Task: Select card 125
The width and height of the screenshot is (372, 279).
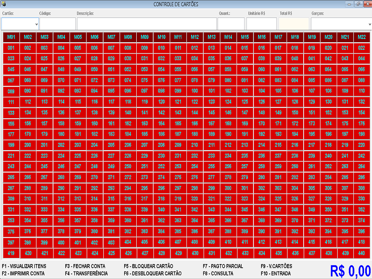Action: coord(245,102)
